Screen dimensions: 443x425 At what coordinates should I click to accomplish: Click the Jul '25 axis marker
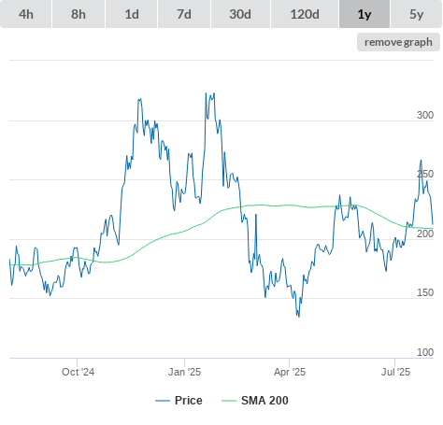coord(395,372)
